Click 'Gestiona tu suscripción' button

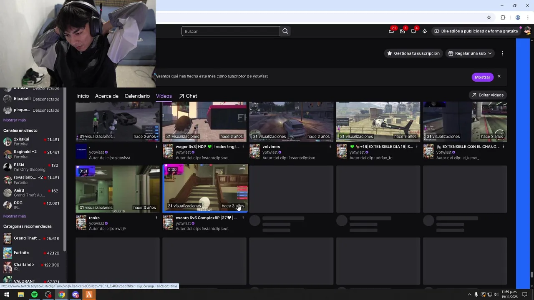[413, 53]
